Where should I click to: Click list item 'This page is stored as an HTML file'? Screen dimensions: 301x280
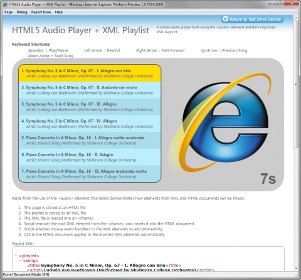click(x=55, y=208)
